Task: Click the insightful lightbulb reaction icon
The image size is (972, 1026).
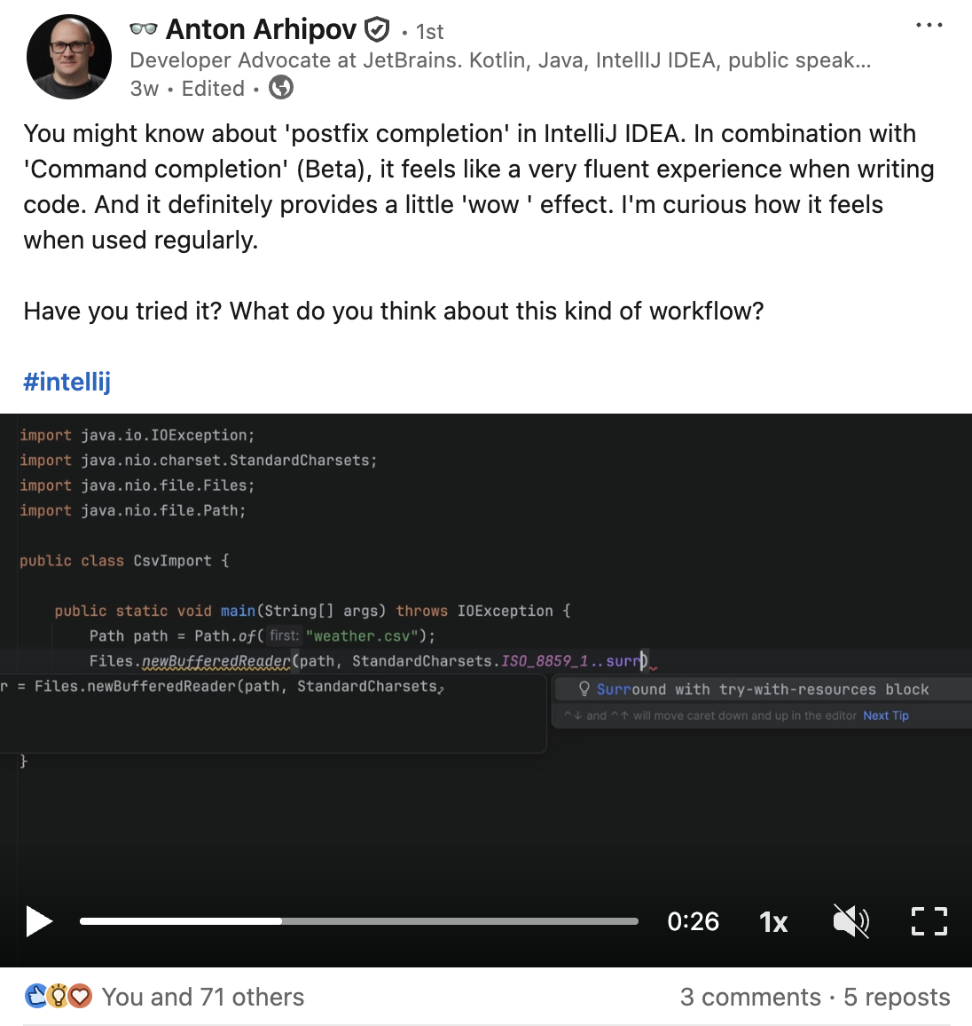Action: pyautogui.click(x=59, y=997)
